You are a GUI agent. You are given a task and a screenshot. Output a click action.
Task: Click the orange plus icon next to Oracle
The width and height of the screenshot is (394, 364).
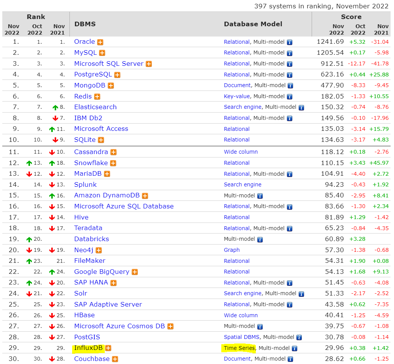[100, 42]
